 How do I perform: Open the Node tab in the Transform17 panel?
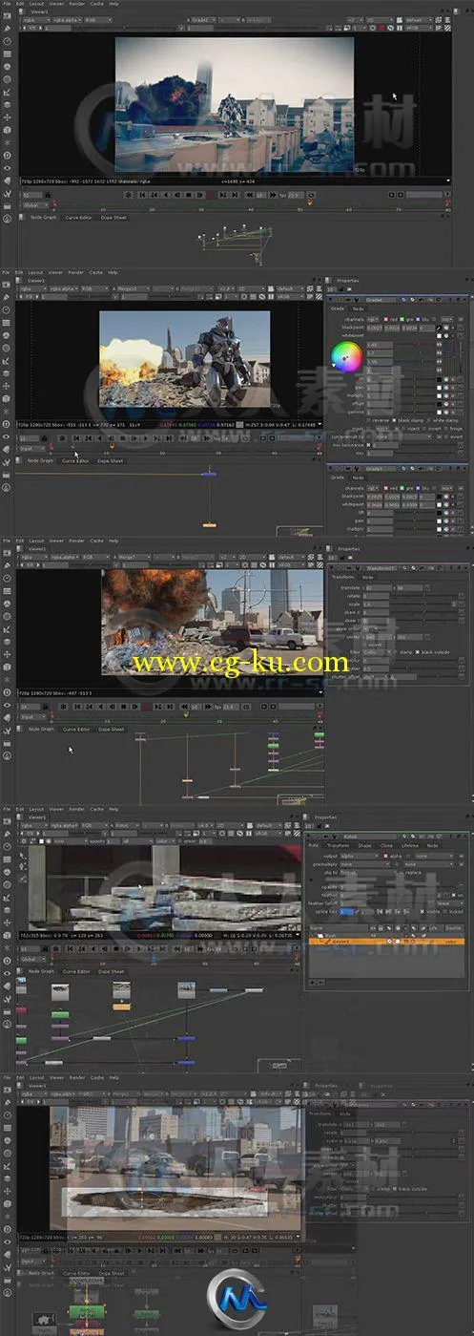367,578
